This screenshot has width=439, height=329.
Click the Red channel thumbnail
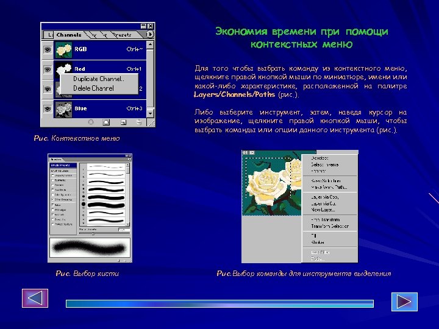63,68
